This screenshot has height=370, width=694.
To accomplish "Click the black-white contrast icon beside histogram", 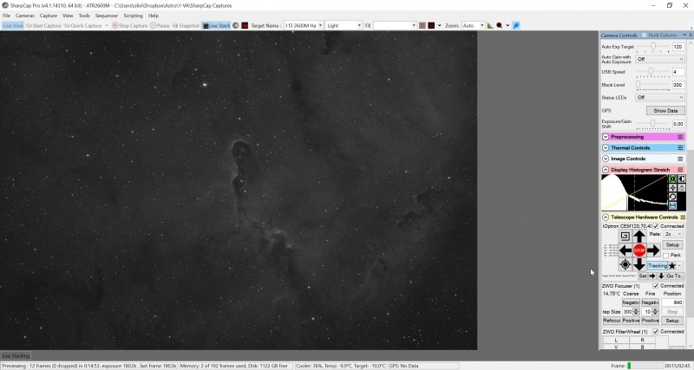I will [682, 179].
